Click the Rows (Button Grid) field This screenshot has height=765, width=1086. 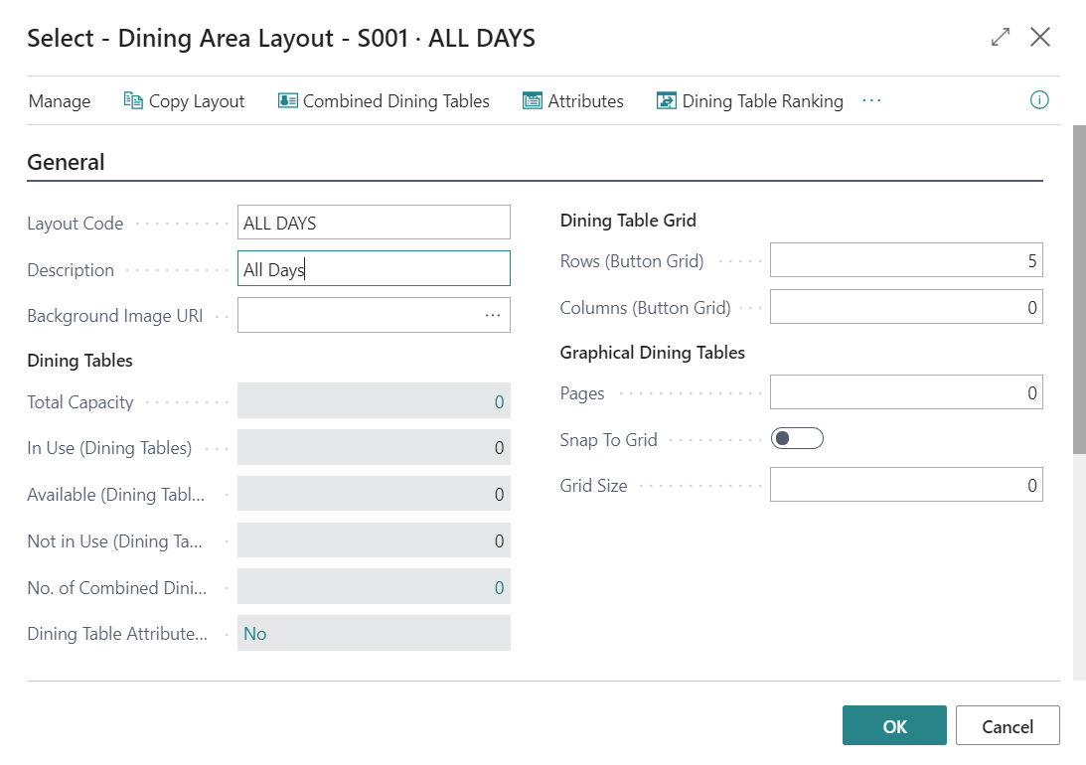905,261
